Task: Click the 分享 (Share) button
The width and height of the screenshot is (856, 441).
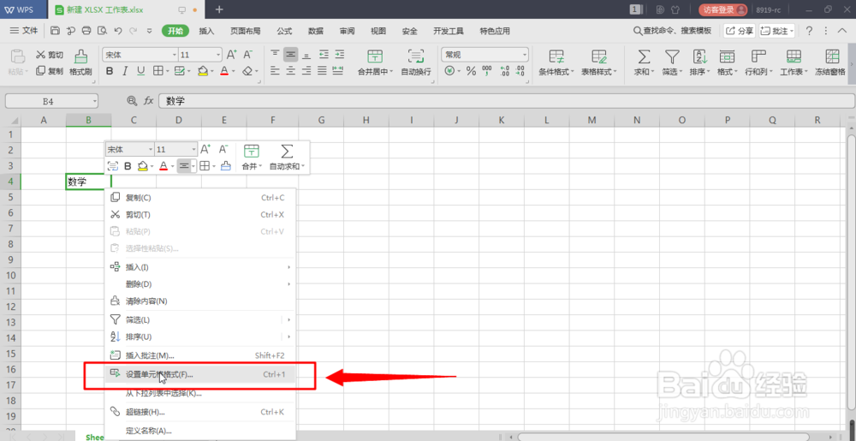Action: pyautogui.click(x=740, y=31)
